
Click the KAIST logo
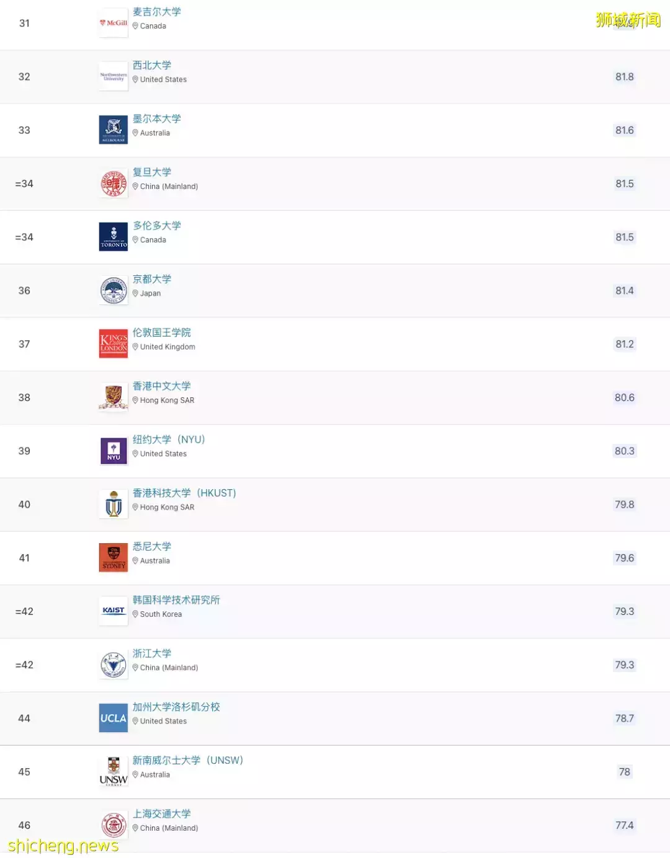(x=114, y=611)
